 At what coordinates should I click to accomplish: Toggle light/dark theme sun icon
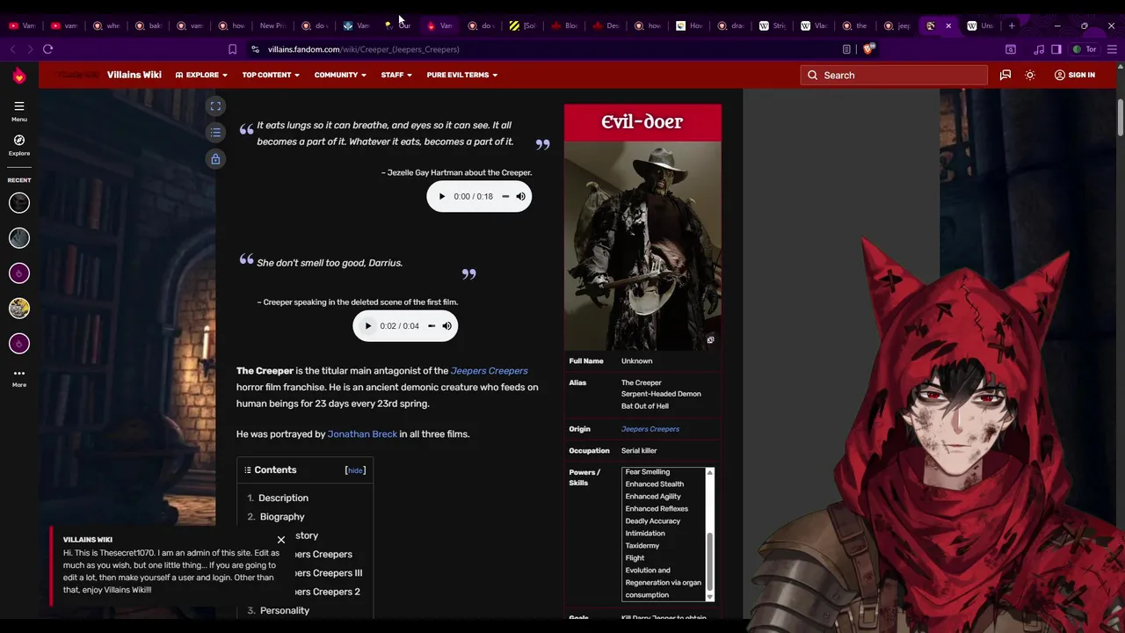point(1030,76)
